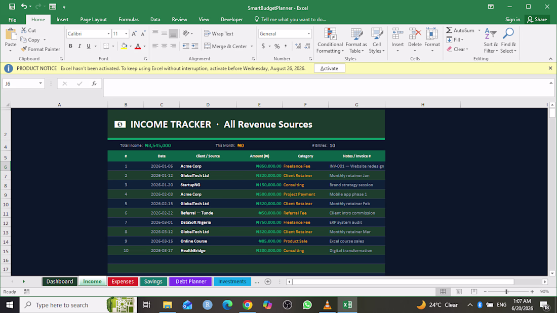Click the Insert Function fx icon
This screenshot has width=557, height=313.
click(94, 84)
